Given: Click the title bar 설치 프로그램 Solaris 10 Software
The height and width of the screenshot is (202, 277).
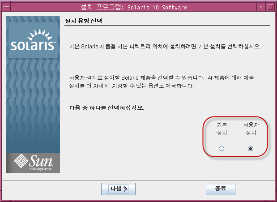Looking at the screenshot, I should pos(134,7).
